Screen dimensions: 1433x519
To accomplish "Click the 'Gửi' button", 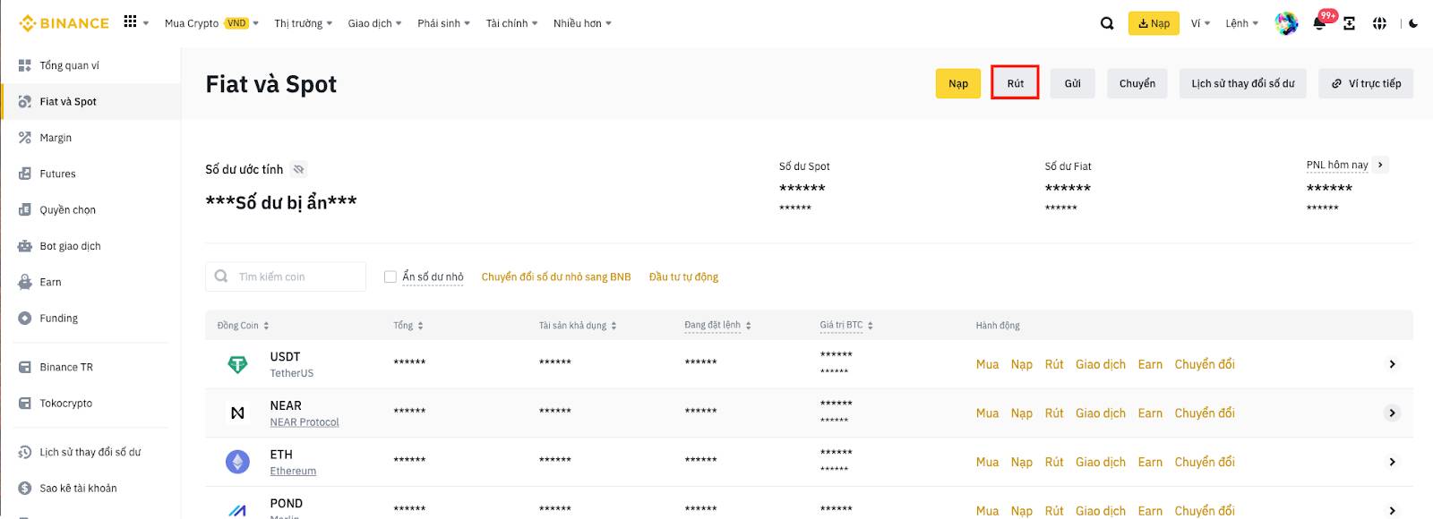I will pos(1072,83).
